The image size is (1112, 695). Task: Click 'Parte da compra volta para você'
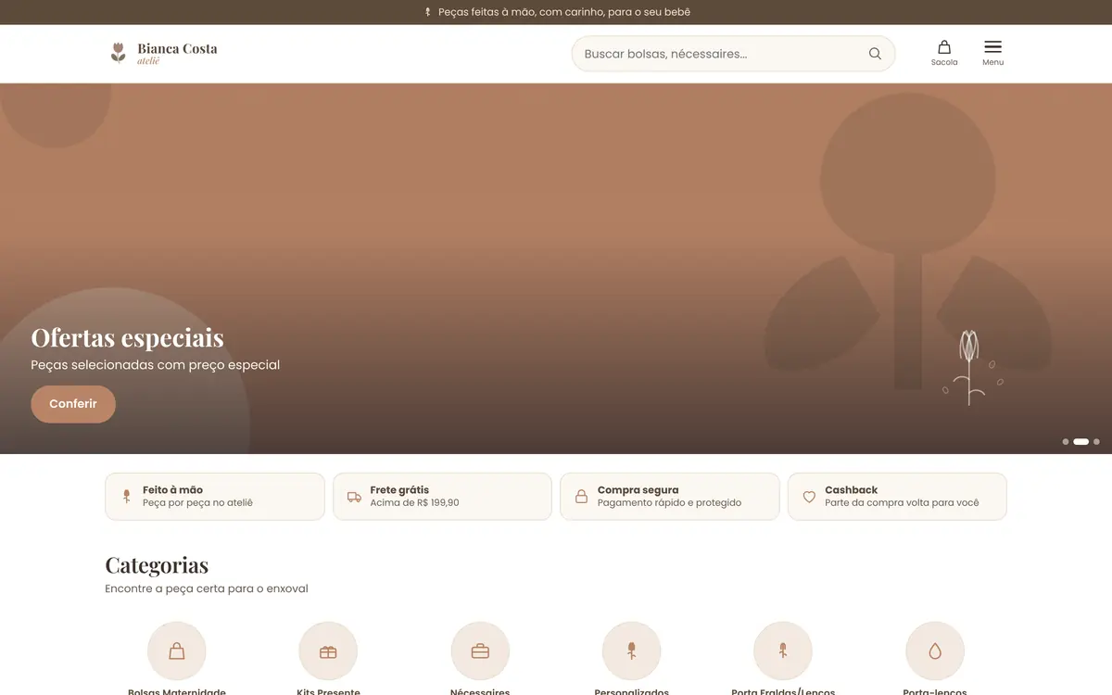pyautogui.click(x=902, y=503)
